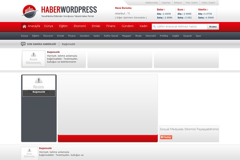Click Bağımsızlık in the breaking news ticker
The width and height of the screenshot is (240, 160).
tap(68, 44)
